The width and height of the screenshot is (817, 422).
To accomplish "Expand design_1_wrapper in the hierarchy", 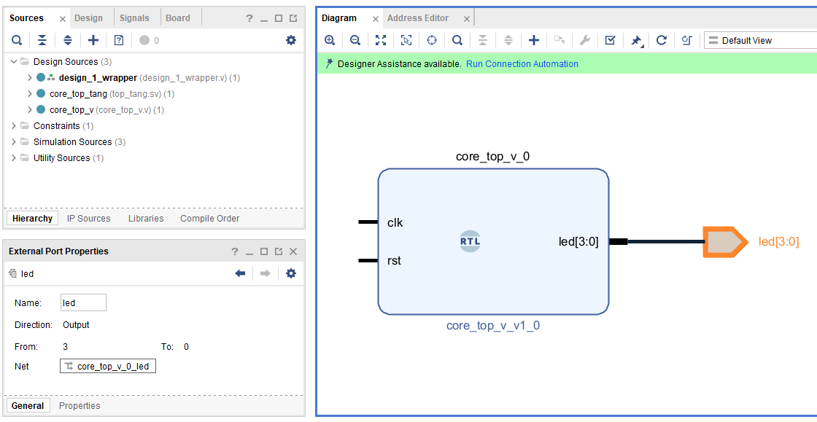I will point(30,78).
